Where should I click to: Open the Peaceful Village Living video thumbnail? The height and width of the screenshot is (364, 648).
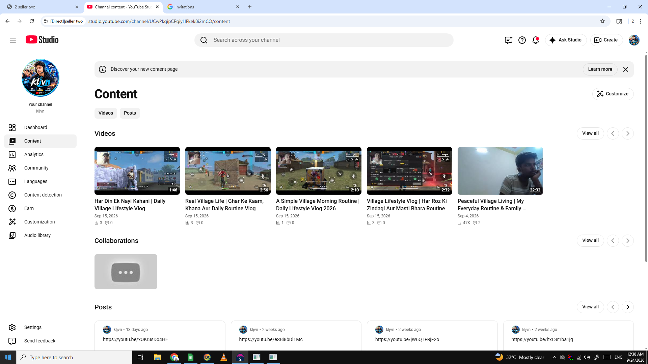click(x=500, y=171)
